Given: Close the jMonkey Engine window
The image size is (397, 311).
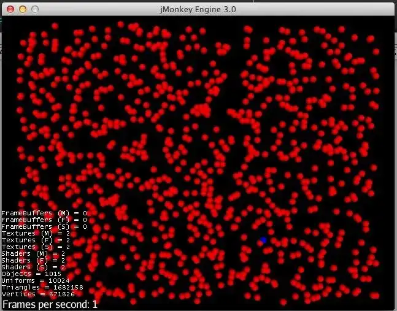Looking at the screenshot, I should (10, 9).
